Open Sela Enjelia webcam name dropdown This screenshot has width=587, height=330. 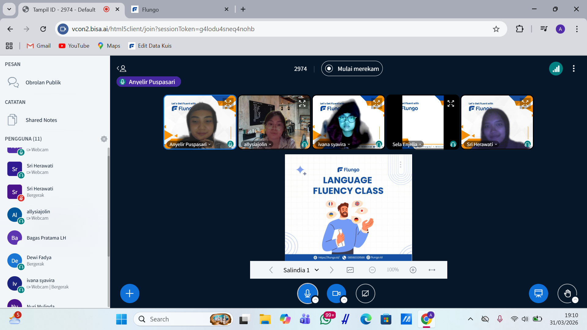(x=407, y=144)
